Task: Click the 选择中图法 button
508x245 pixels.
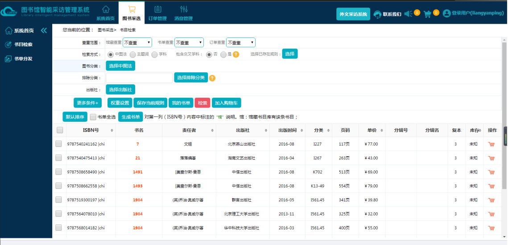Action: coord(120,66)
